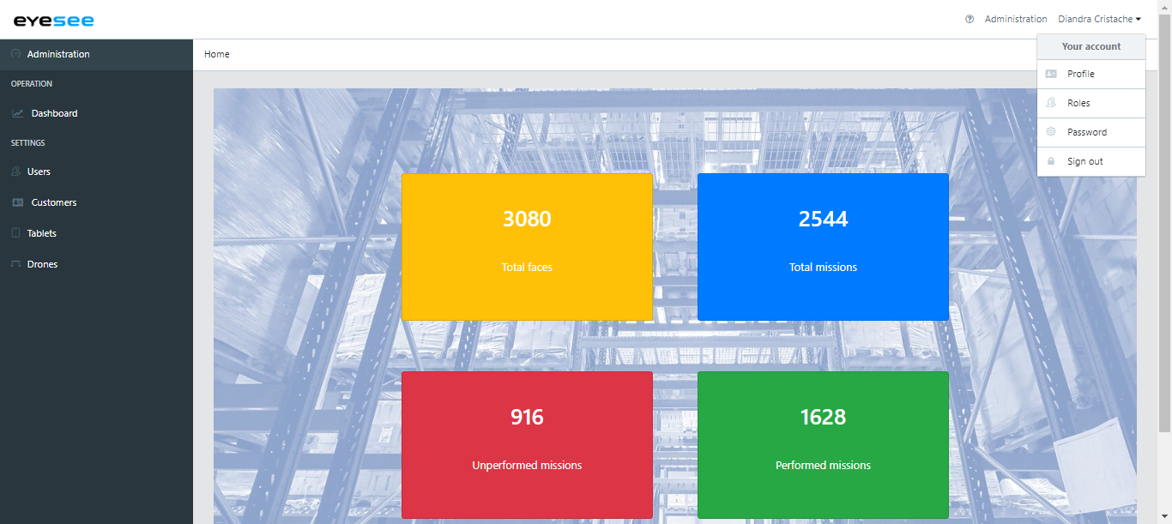Open the Customers page
This screenshot has height=524, width=1172.
[x=96, y=202]
